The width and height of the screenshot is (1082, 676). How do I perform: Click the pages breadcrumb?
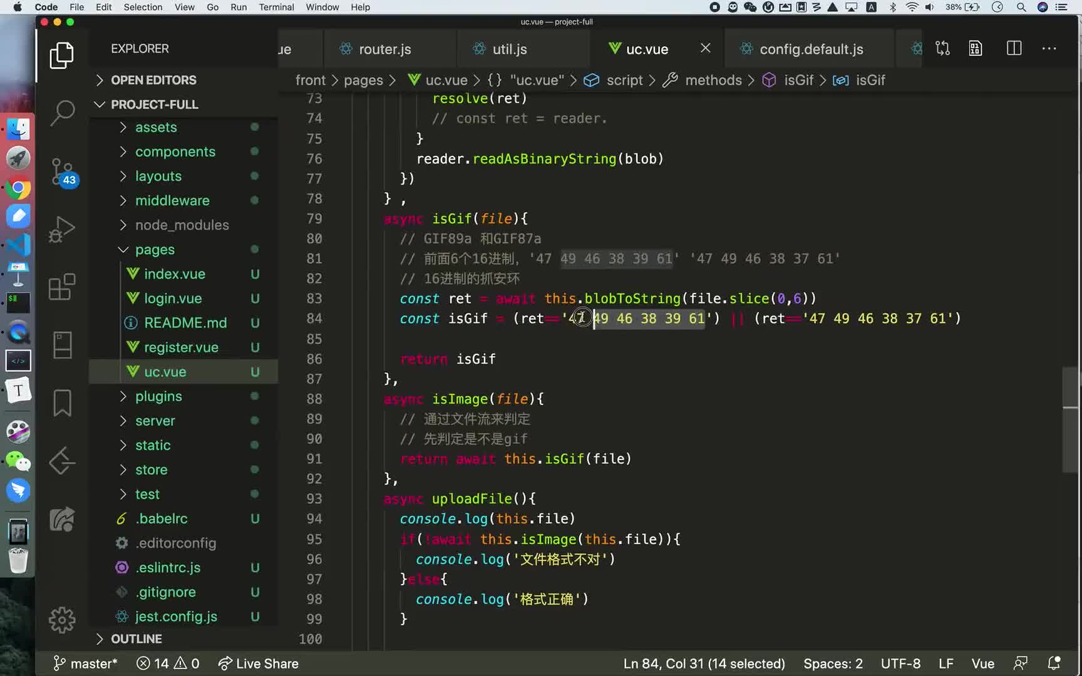tap(363, 80)
